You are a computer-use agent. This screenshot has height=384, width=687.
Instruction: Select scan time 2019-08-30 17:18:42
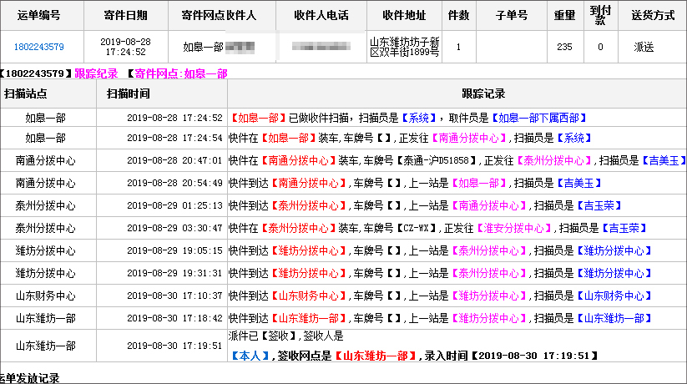(174, 318)
